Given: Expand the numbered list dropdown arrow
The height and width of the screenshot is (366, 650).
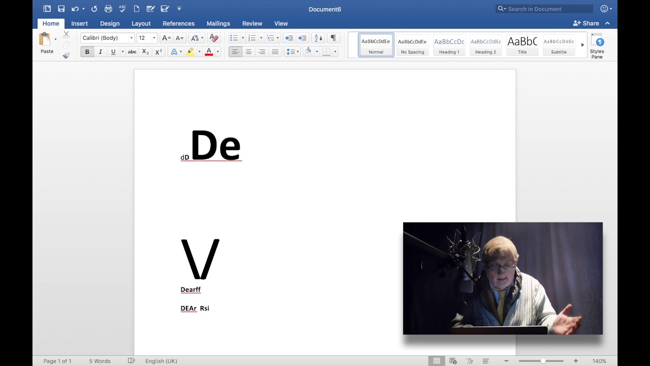Looking at the screenshot, I should [x=261, y=38].
